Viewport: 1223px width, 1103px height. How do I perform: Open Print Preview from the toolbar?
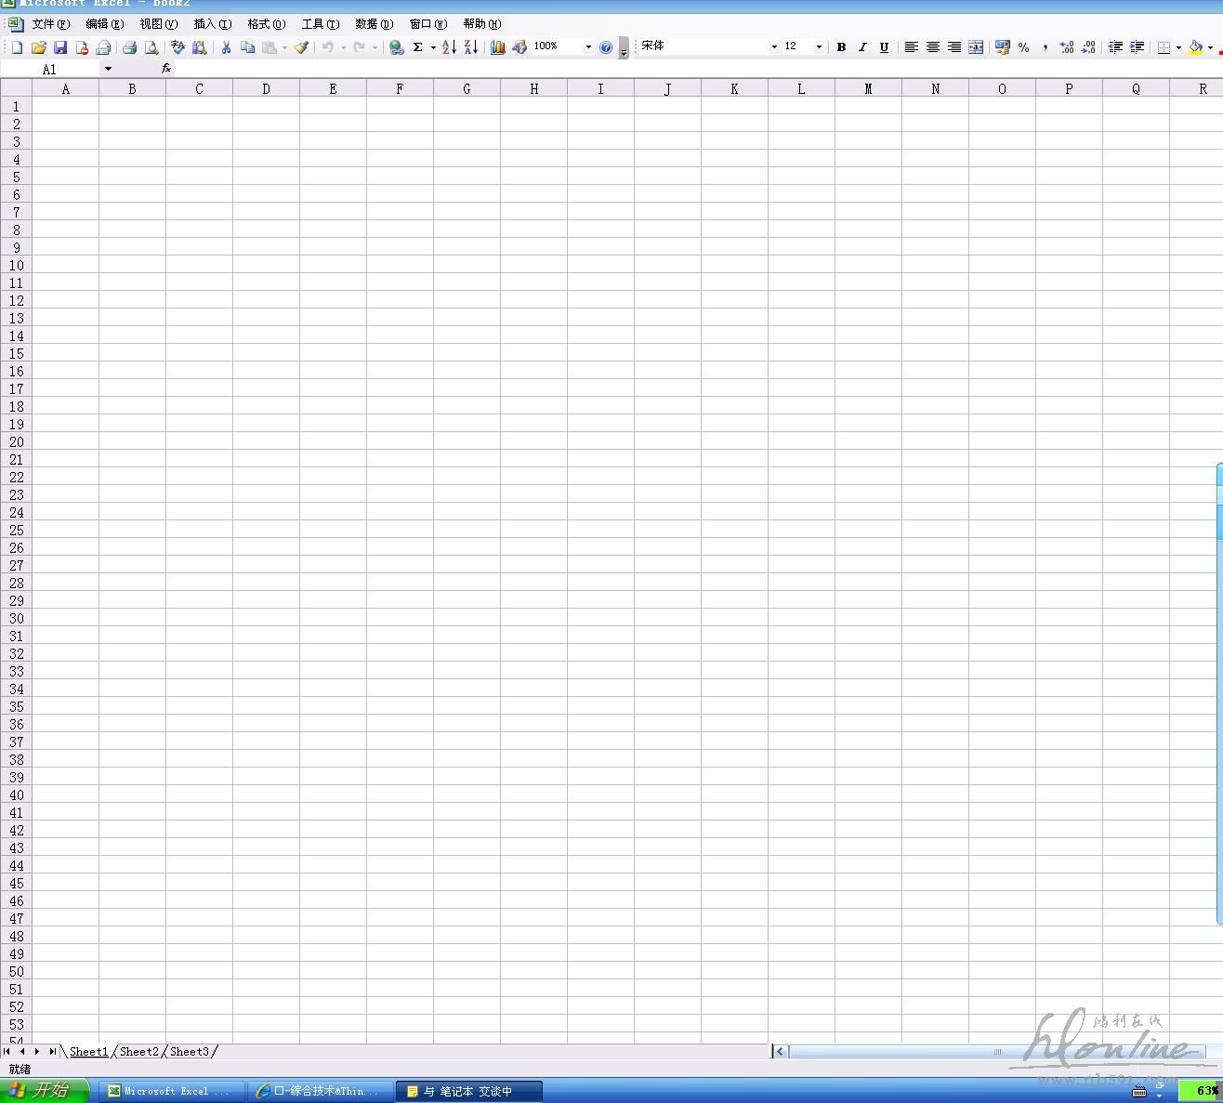coord(151,47)
